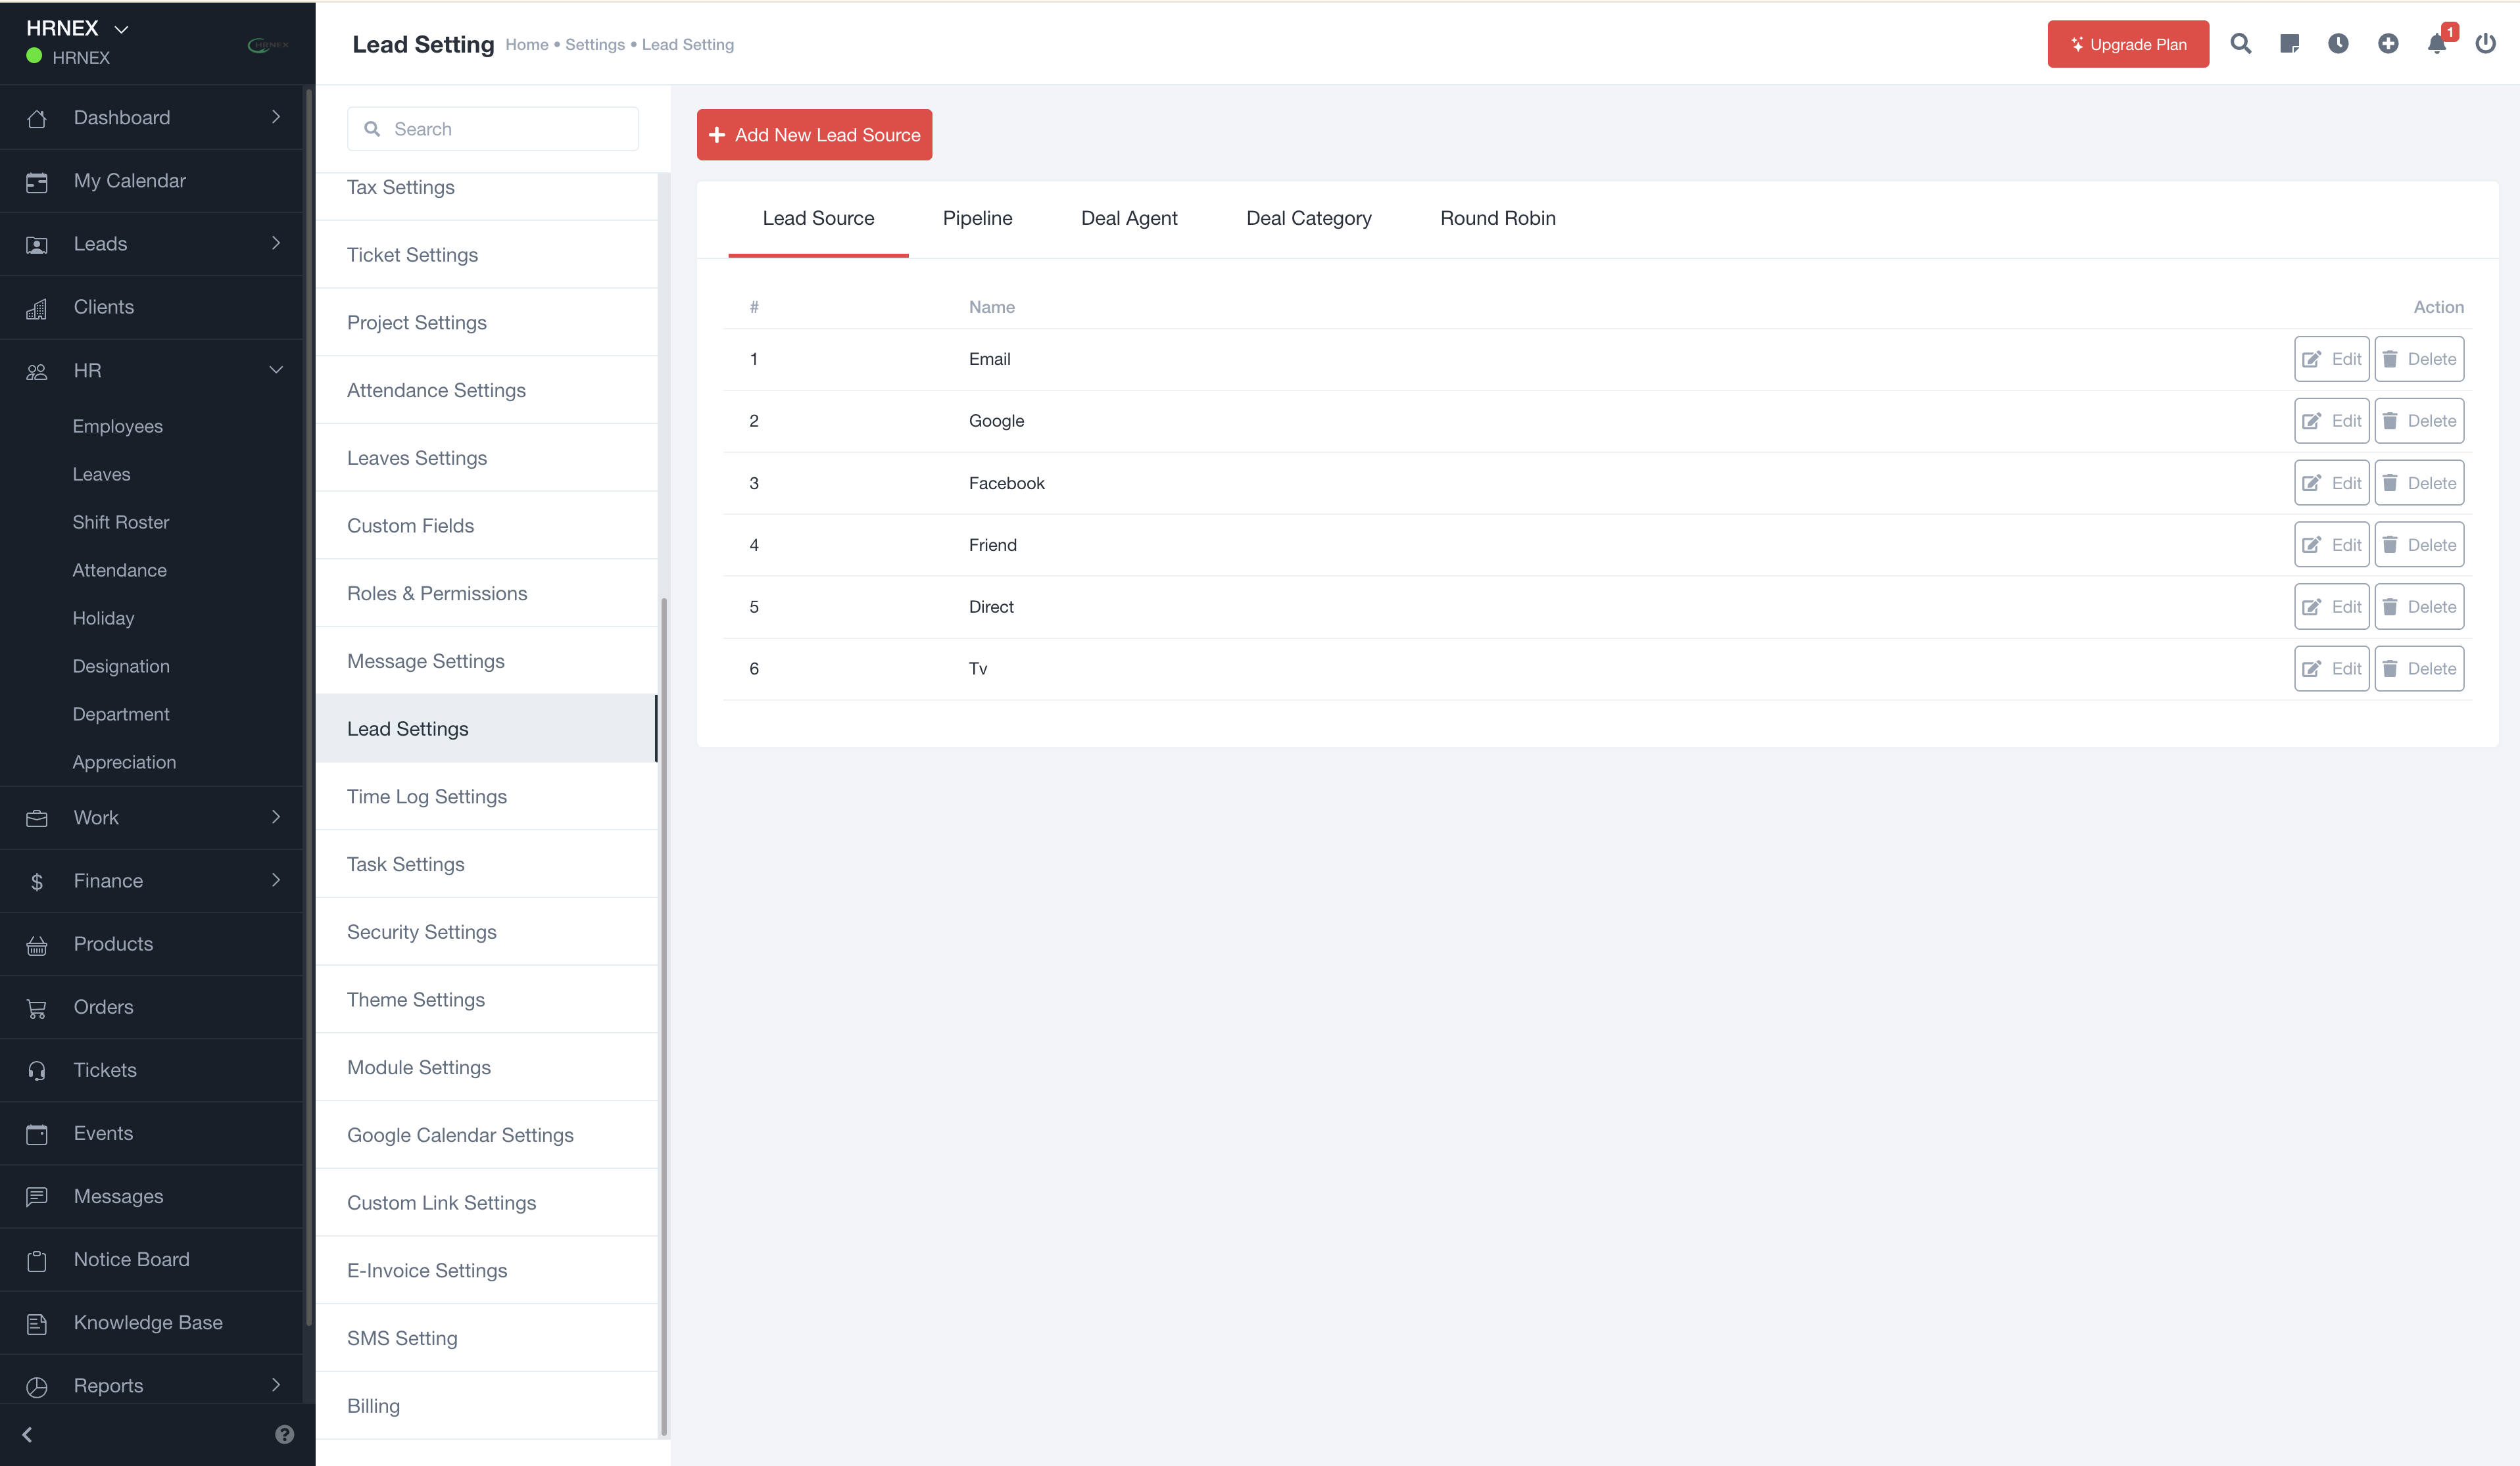
Task: Open Google Calendar Settings
Action: (x=487, y=1135)
